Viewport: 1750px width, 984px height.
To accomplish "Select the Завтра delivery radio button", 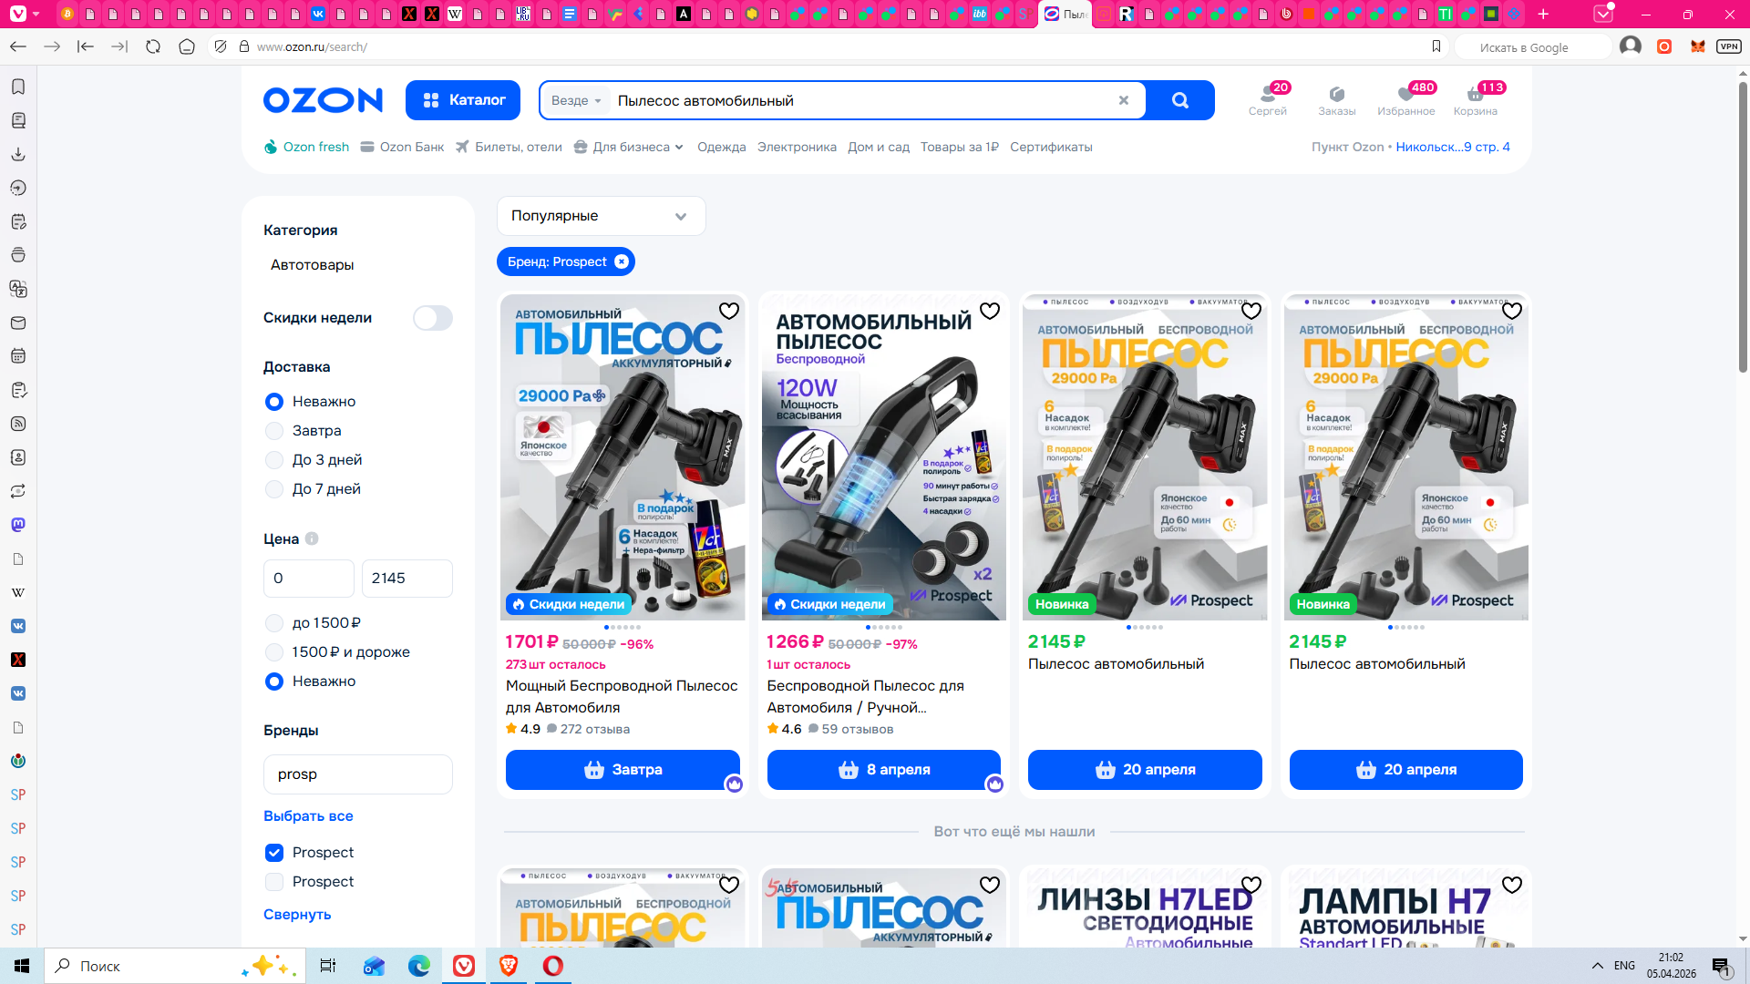I will [x=274, y=431].
